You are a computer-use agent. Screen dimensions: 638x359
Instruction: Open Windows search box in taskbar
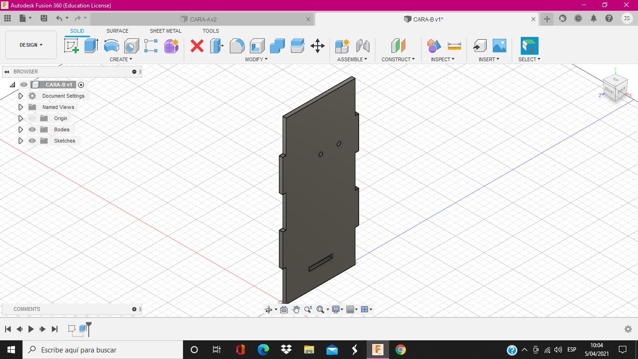103,350
